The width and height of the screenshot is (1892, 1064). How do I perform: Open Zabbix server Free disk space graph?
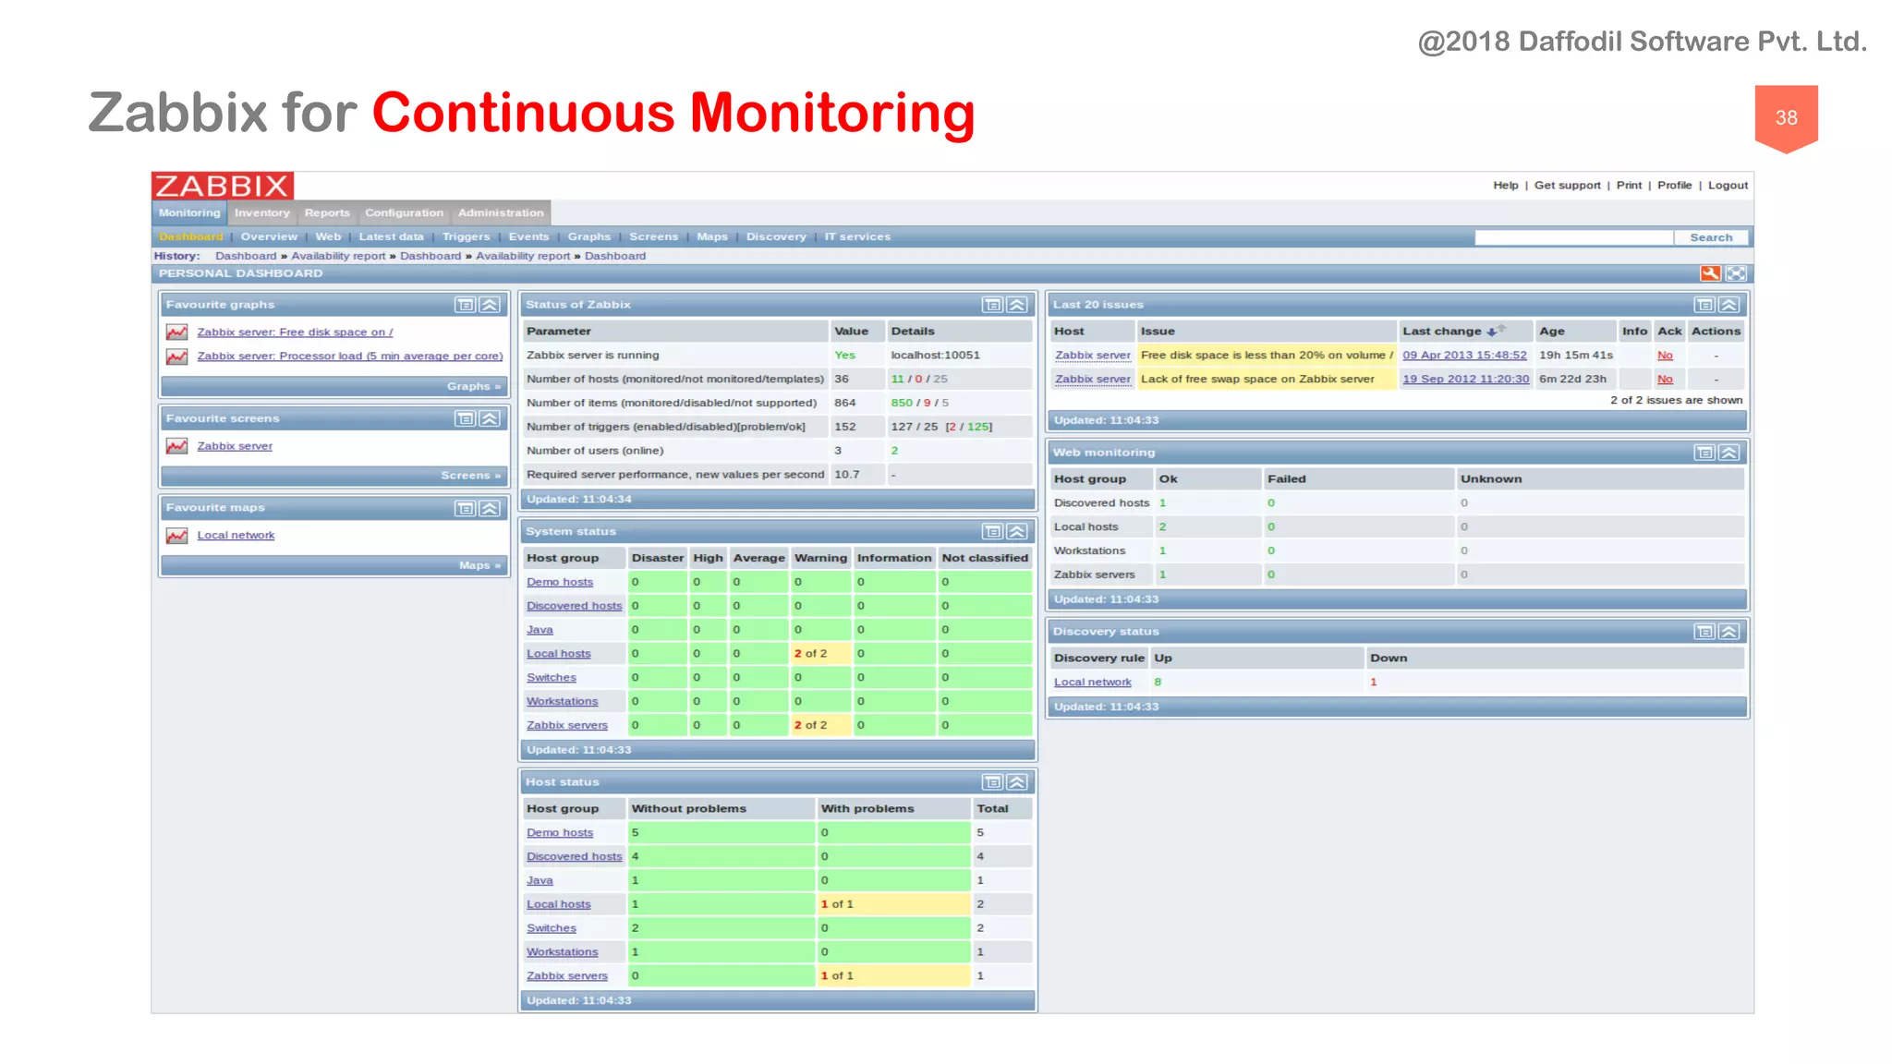295,332
